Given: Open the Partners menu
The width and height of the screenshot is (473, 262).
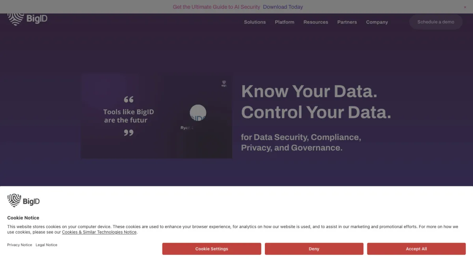Looking at the screenshot, I should (347, 22).
